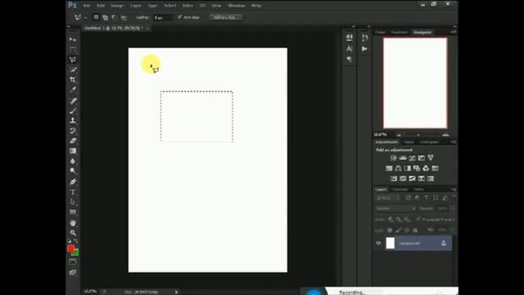Open the Layers panel options menu
The image size is (524, 295).
453,189
